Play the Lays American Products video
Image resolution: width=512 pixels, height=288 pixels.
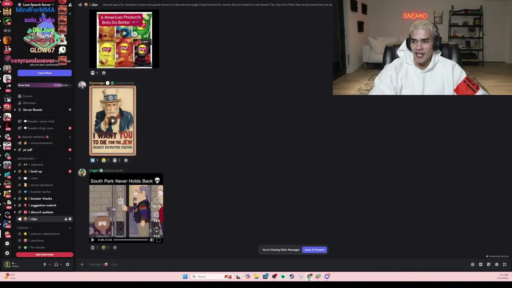click(124, 34)
